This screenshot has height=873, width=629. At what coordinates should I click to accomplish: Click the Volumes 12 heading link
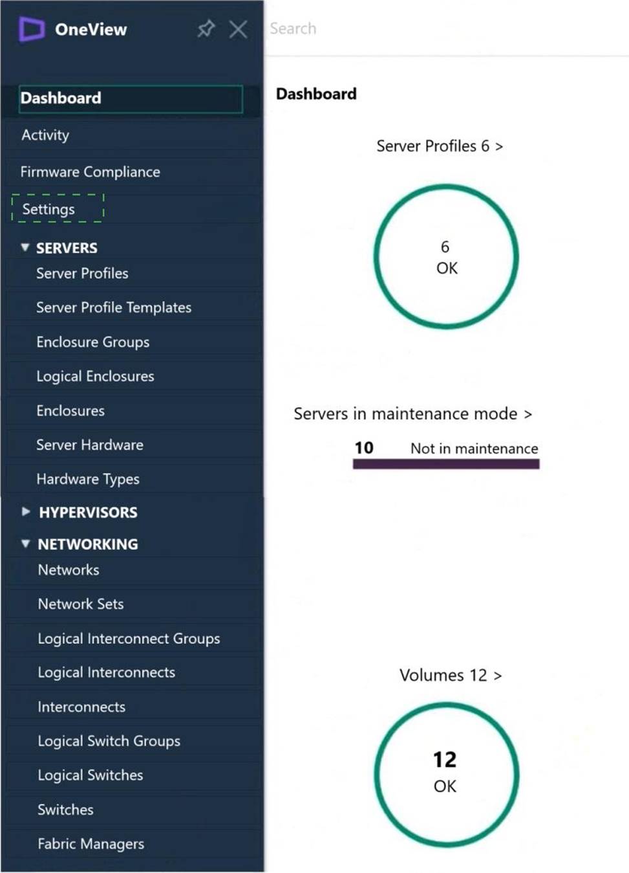pos(451,676)
